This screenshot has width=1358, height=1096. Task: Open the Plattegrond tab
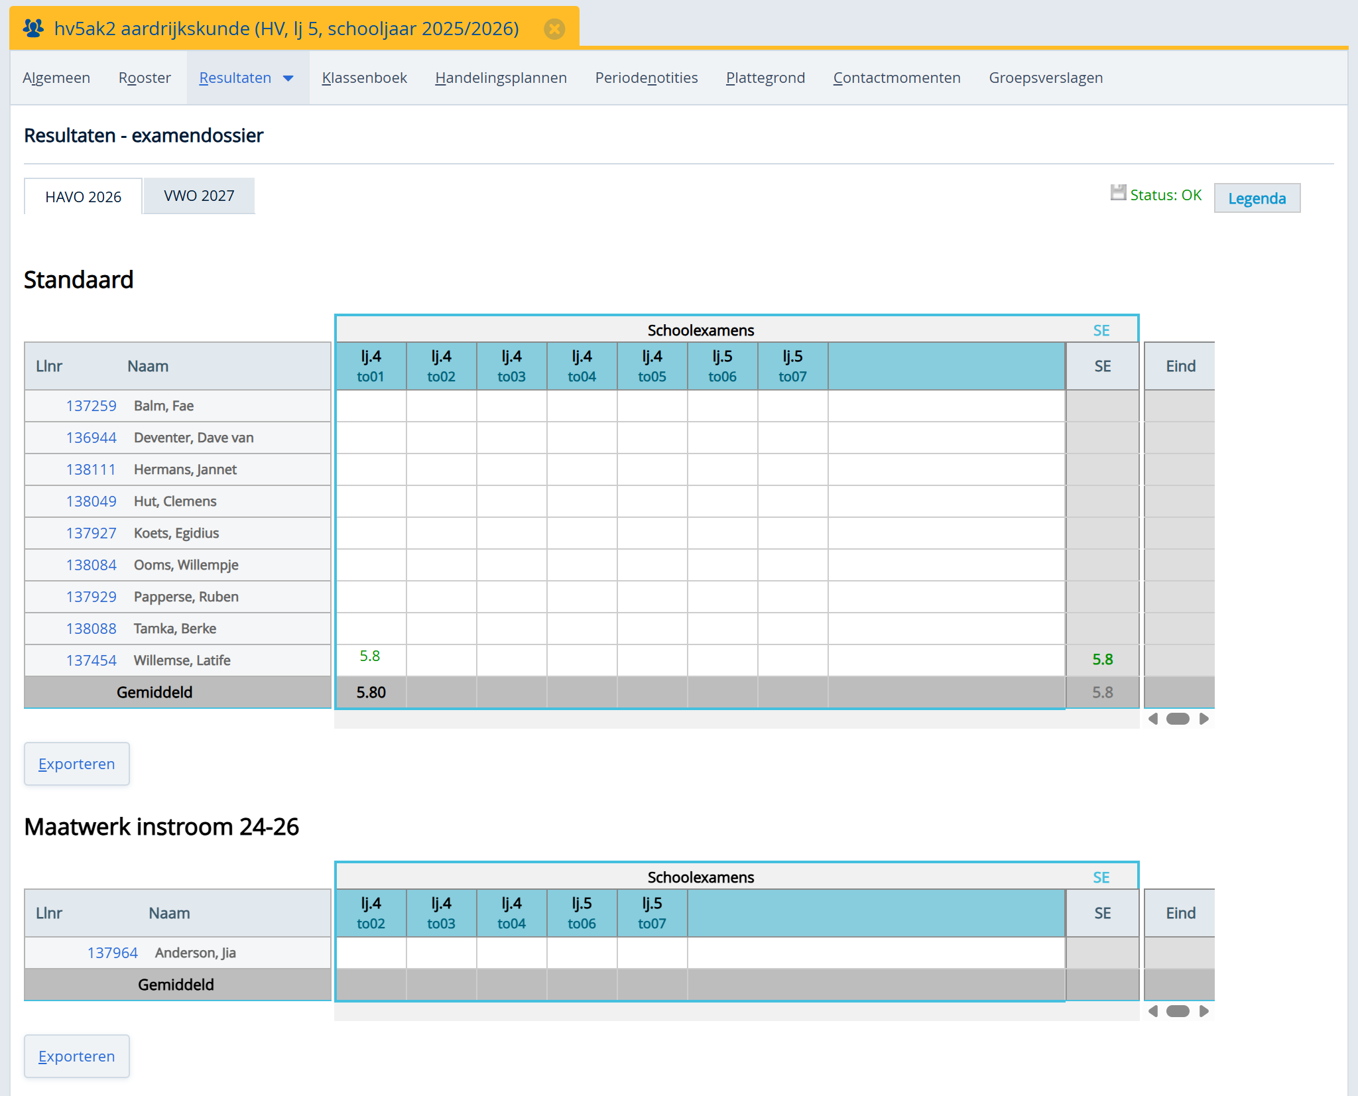765,78
